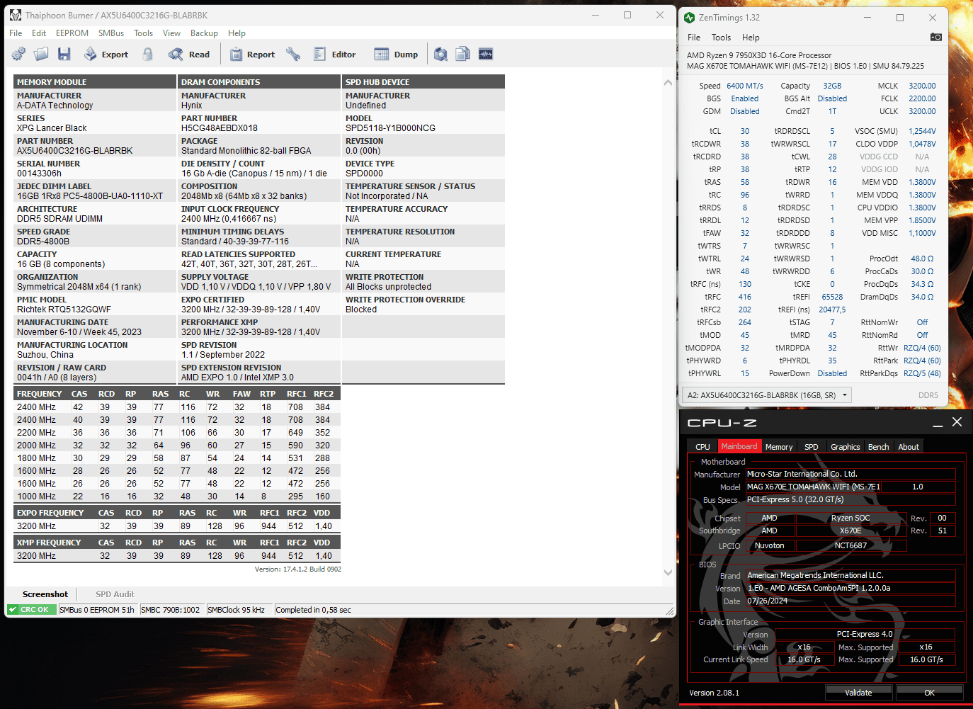Click the OK button in CPU-Z
973x709 pixels.
pyautogui.click(x=929, y=693)
